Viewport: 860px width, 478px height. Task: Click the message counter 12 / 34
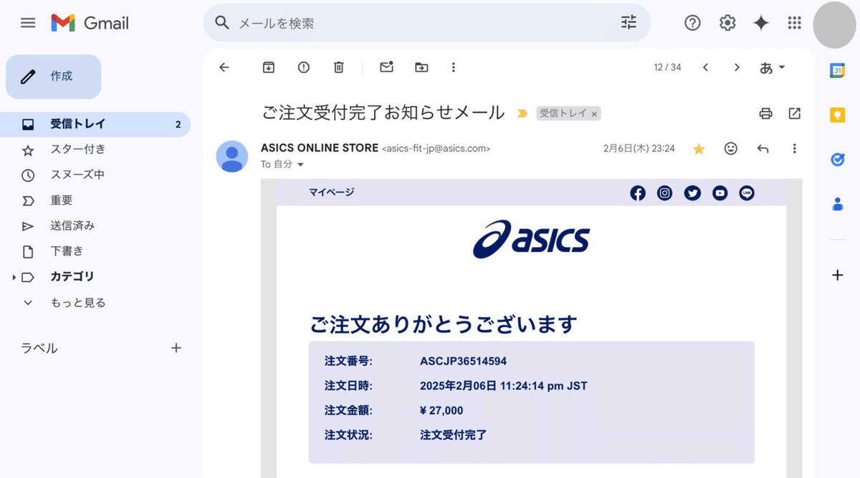click(x=667, y=67)
